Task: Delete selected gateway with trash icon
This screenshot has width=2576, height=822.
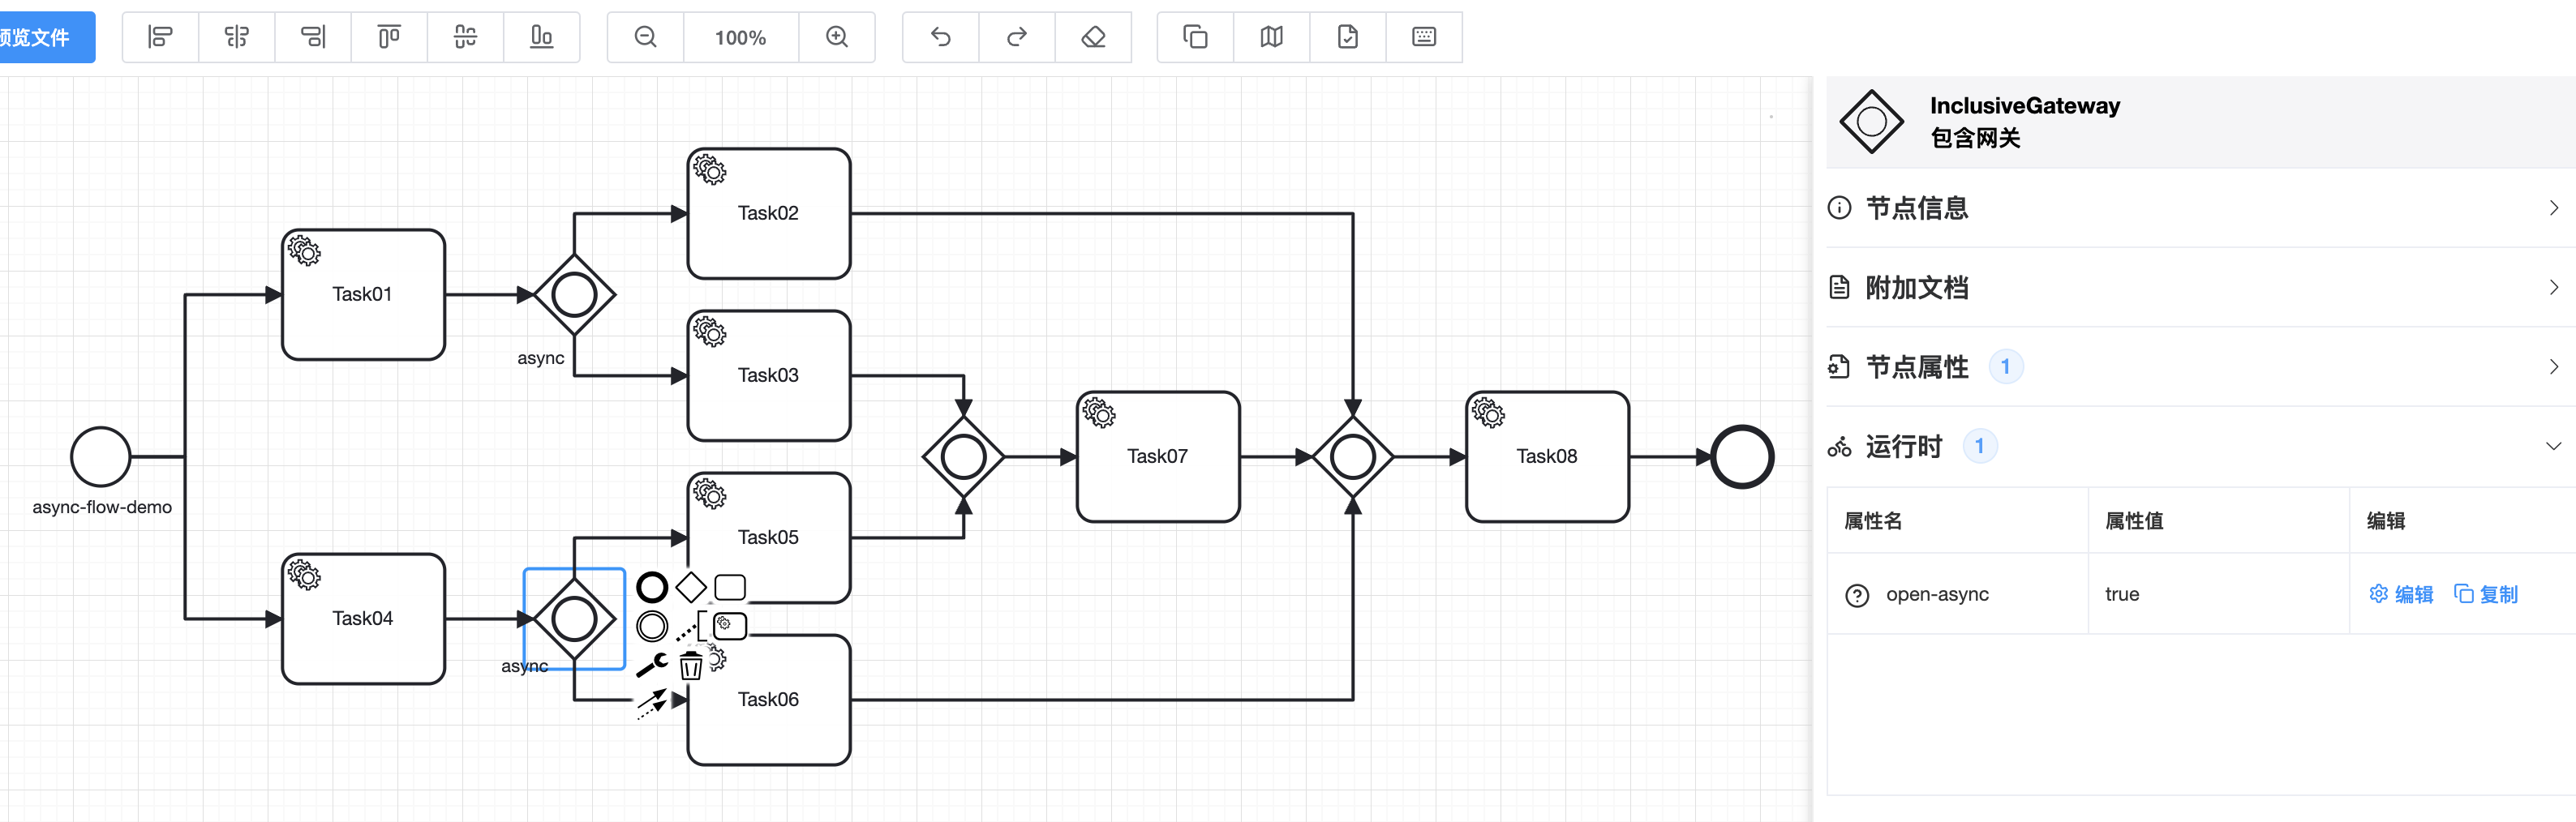Action: tap(691, 665)
